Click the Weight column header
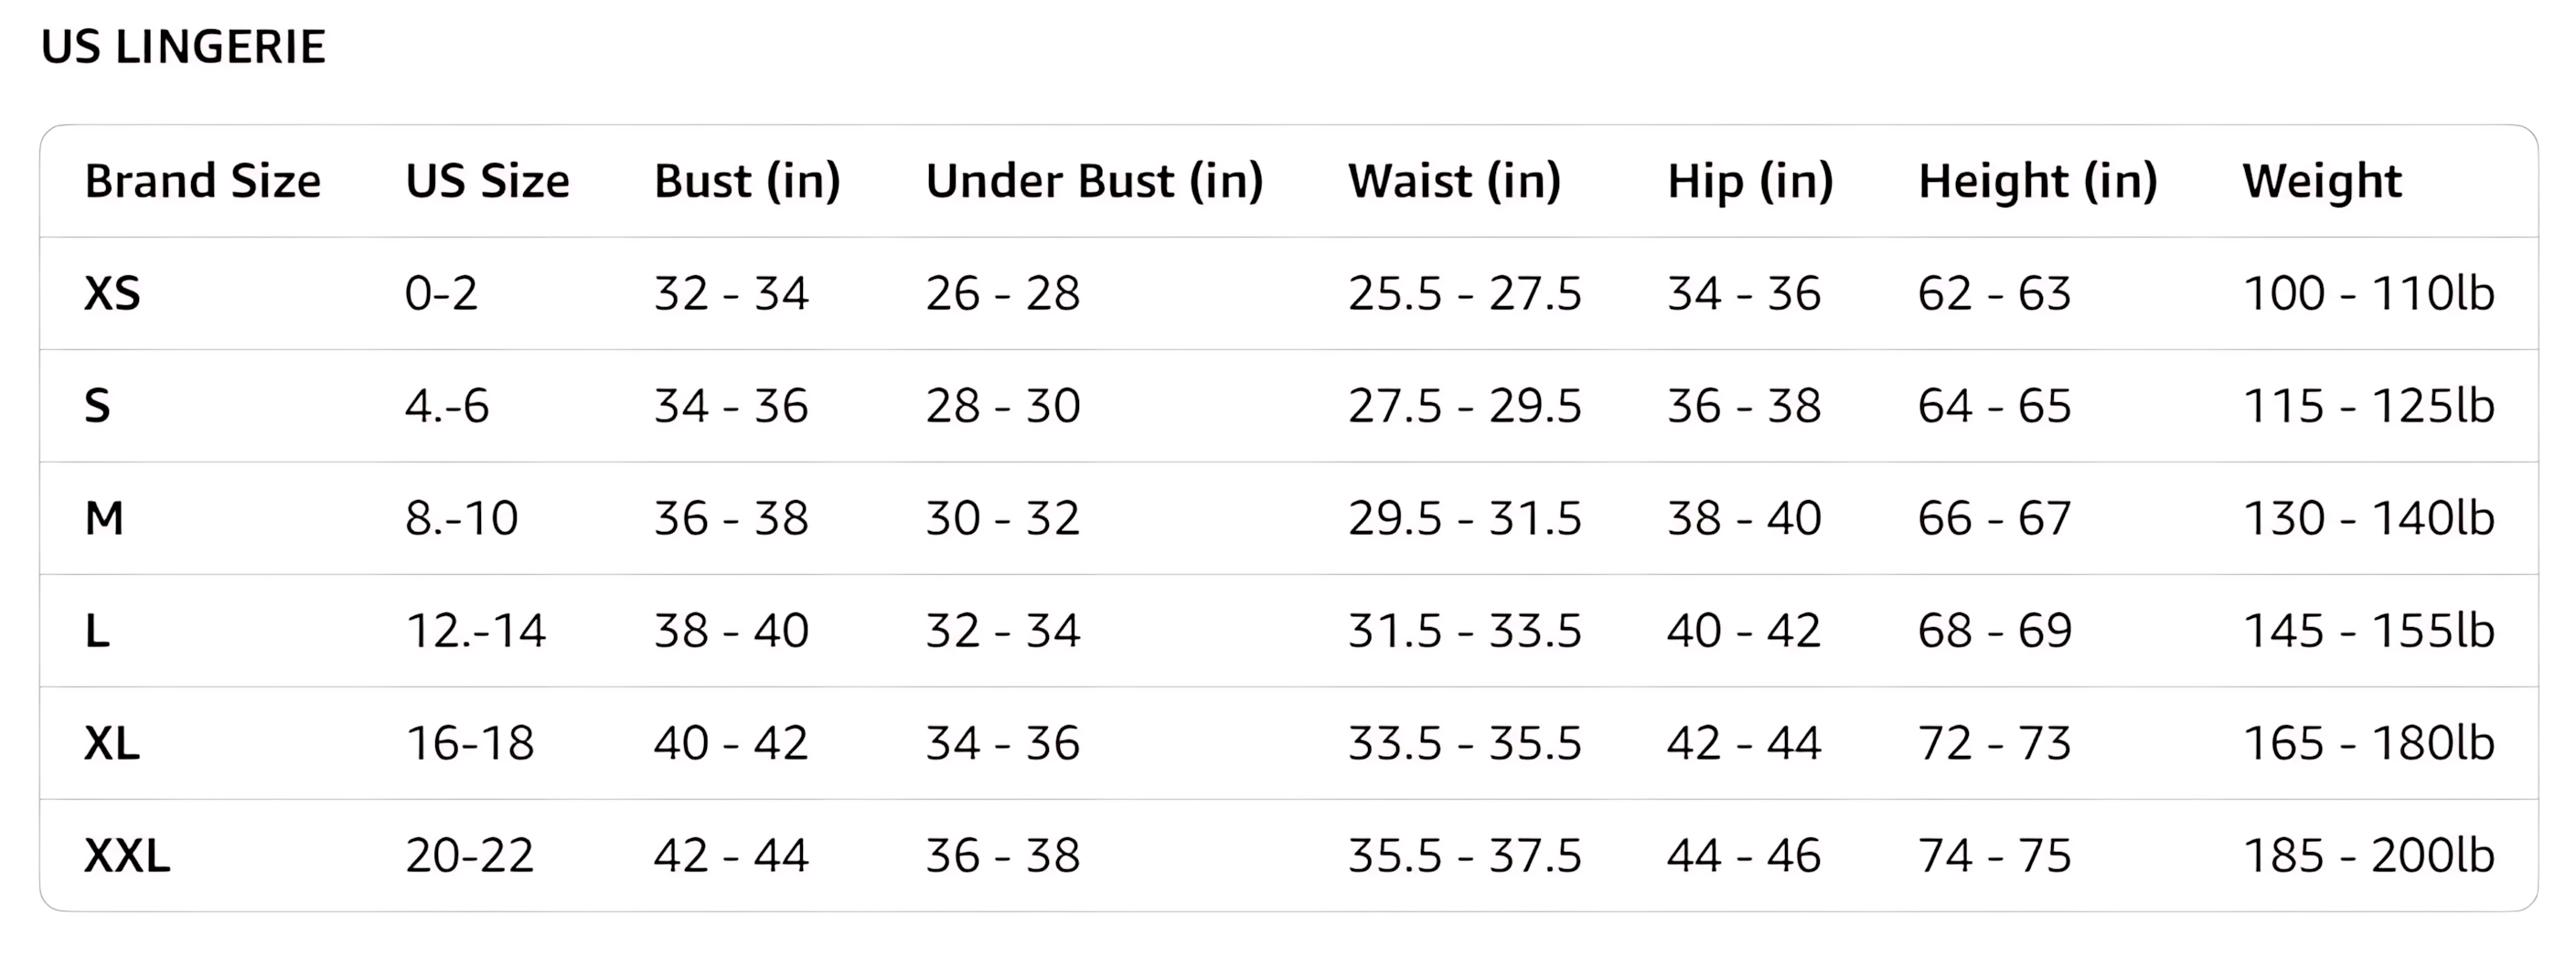This screenshot has height=957, width=2576. tap(2321, 181)
